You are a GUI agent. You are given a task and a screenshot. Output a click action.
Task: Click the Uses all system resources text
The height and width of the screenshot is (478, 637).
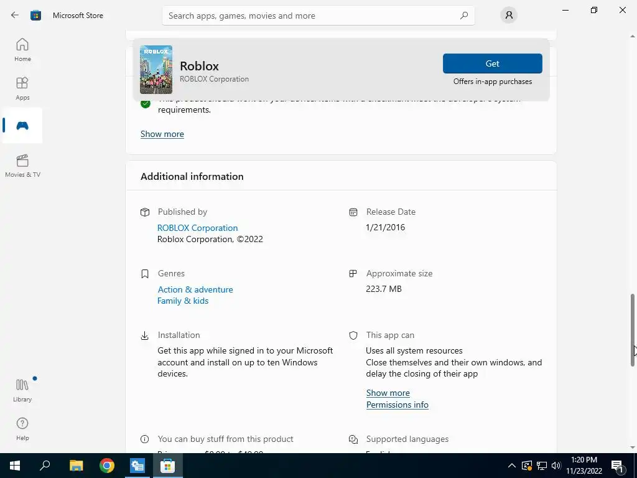coord(414,351)
